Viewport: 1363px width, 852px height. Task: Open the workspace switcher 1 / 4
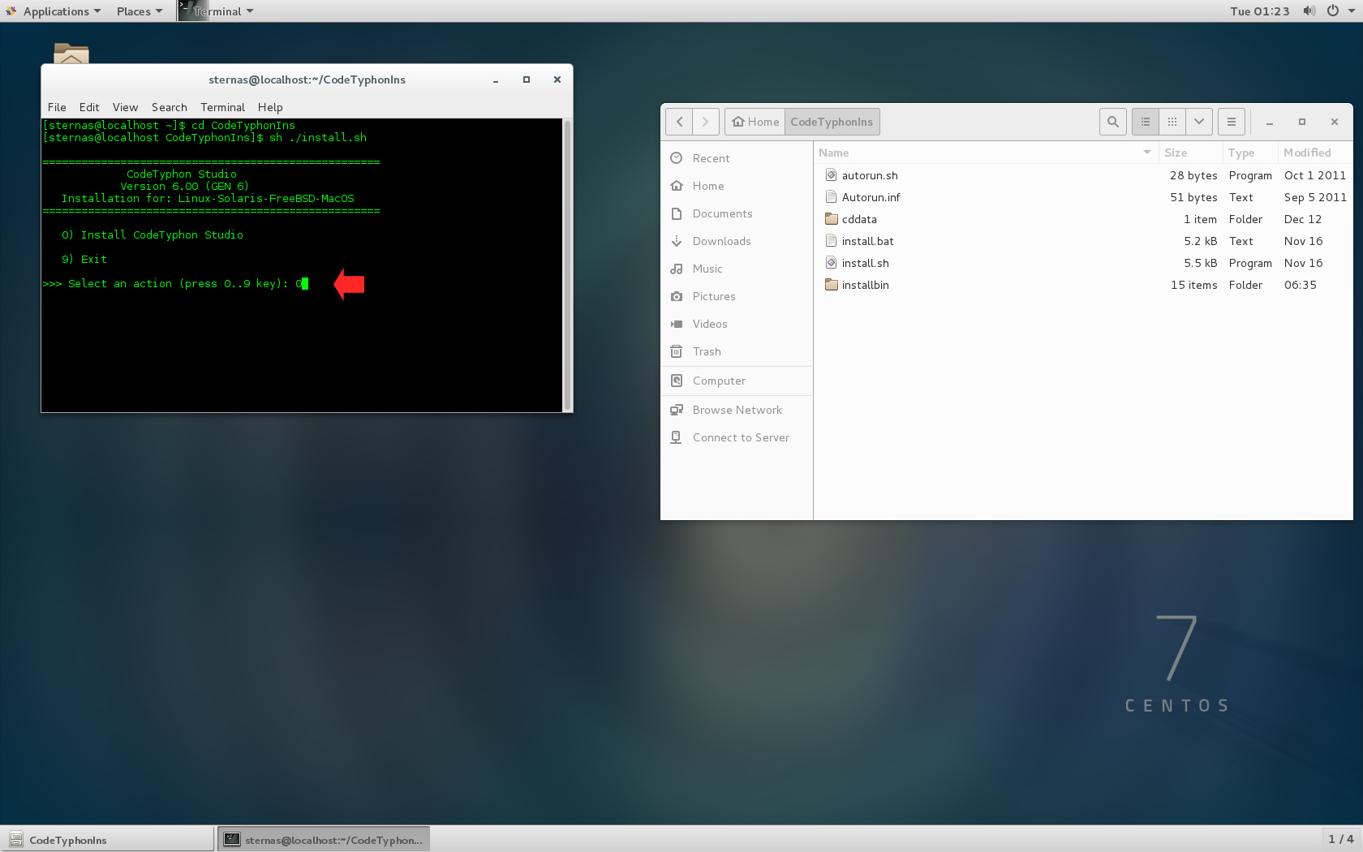[x=1340, y=839]
